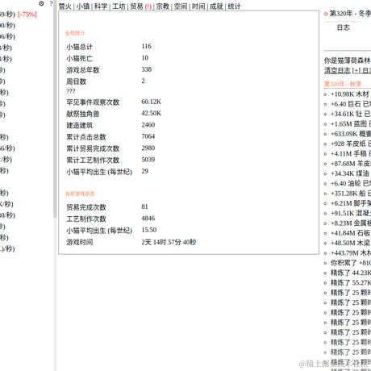371x371 pixels.
Task: Select the 周目数 stat label
Action: 77,81
